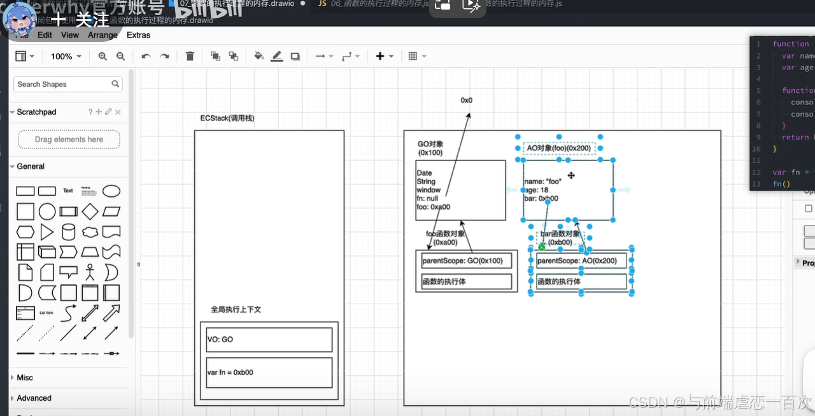Pick the Cube shape in General

[47, 252]
